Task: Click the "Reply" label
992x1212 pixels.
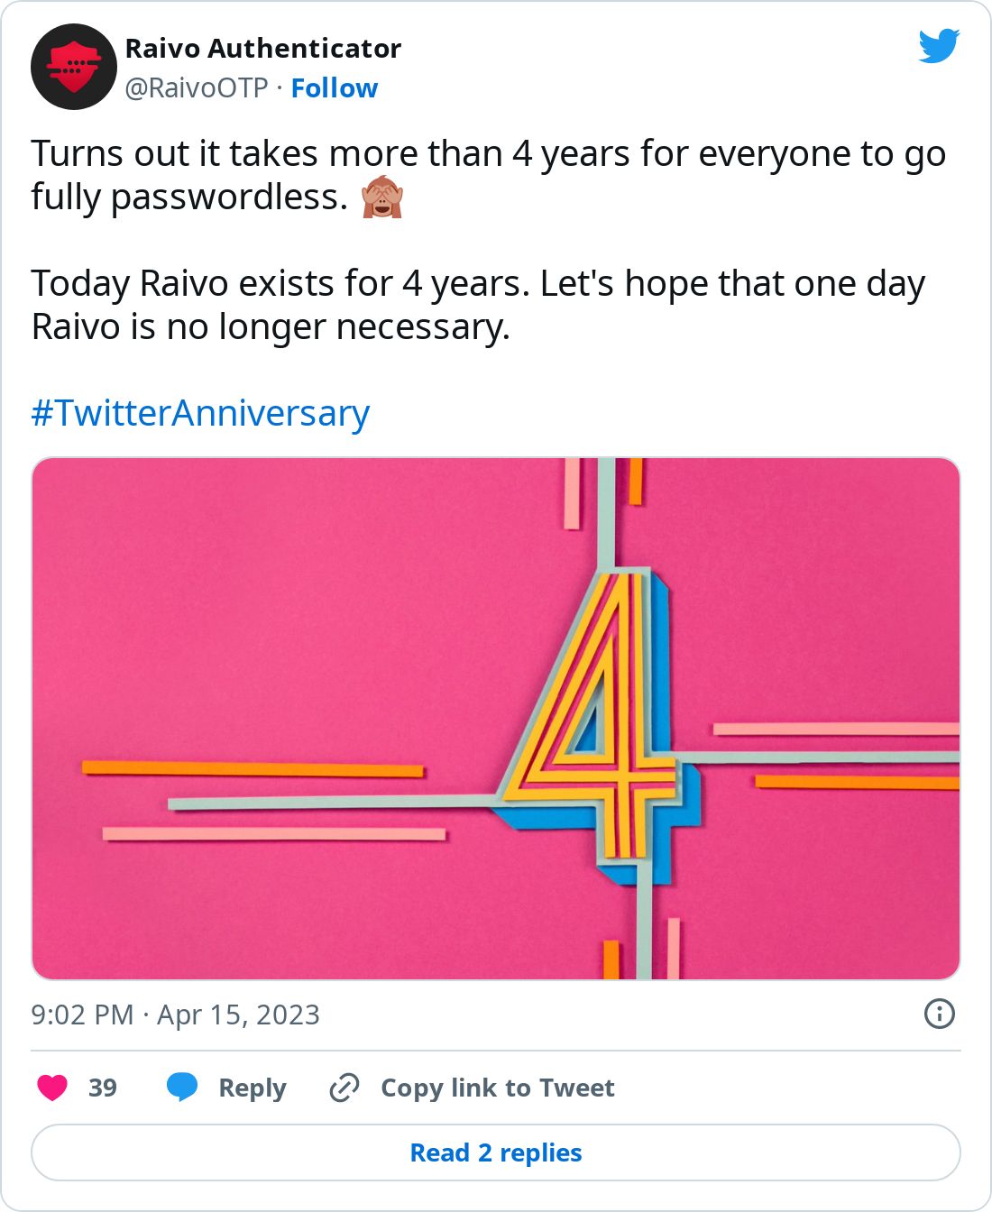Action: point(253,1088)
